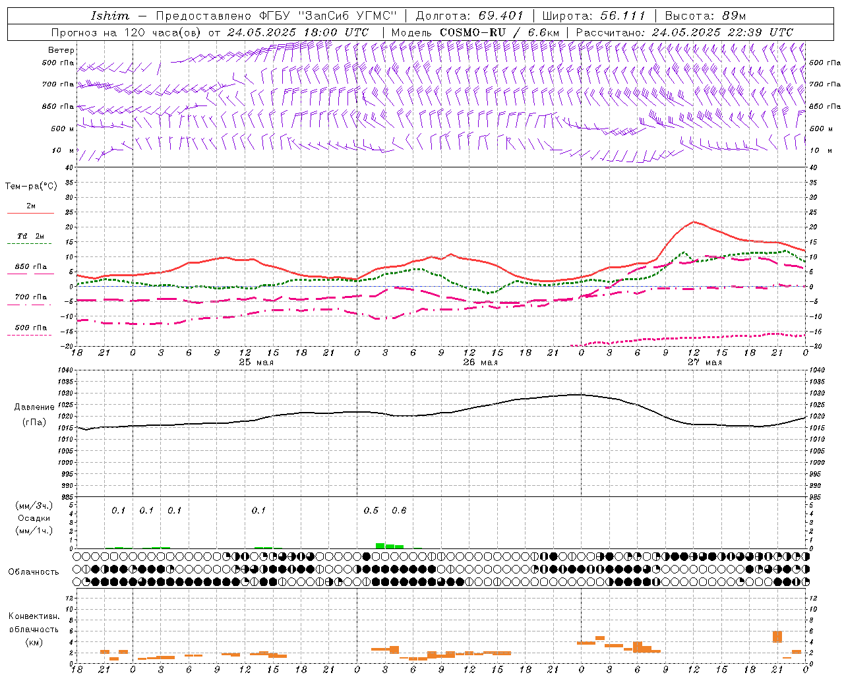
Task: Click the "Давление" pressure panel label
Action: [x=34, y=407]
